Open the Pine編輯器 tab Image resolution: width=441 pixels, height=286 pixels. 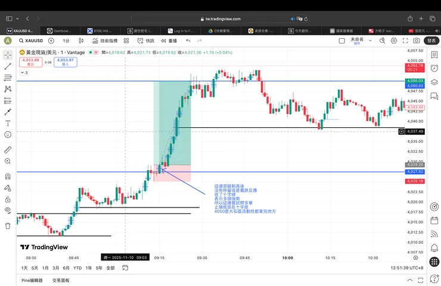click(x=32, y=280)
